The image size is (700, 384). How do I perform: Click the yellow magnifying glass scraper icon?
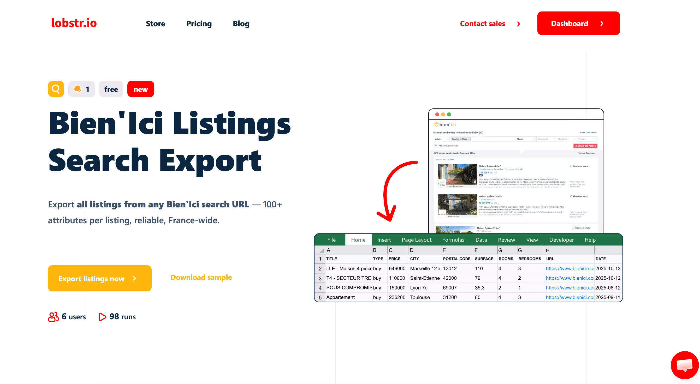56,89
